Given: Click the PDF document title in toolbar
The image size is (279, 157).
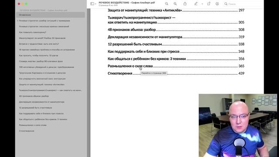Looking at the screenshot, I should 127,3.
